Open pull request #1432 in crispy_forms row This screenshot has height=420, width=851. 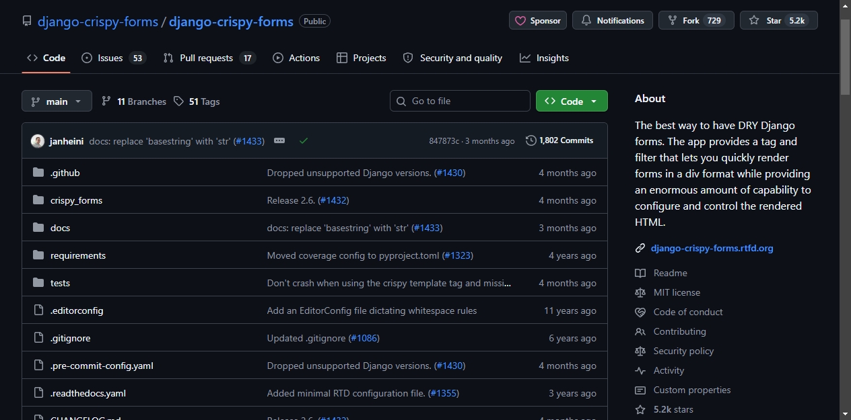(x=333, y=200)
